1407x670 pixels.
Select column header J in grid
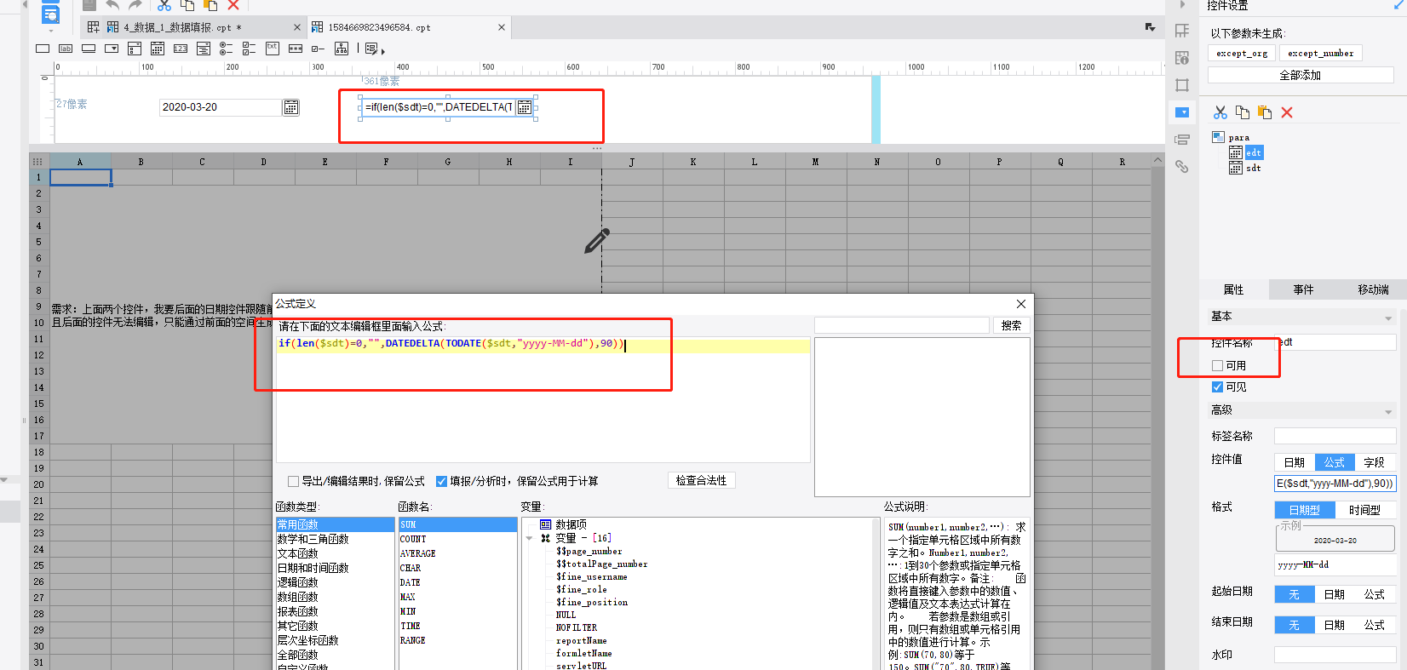pos(632,162)
